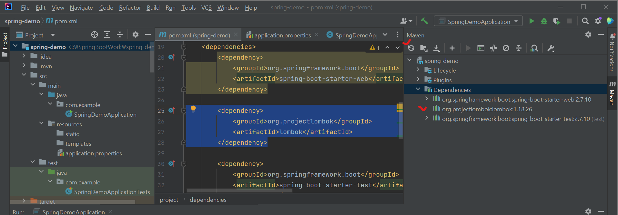Click spring-demo breadcrumb in navigation bar
The height and width of the screenshot is (215, 618).
click(22, 21)
